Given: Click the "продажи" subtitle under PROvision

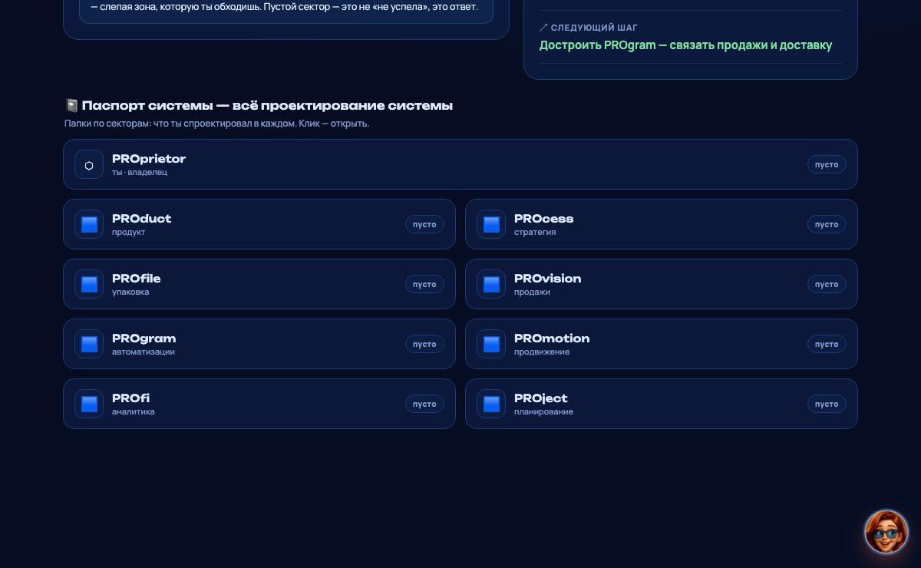Looking at the screenshot, I should pyautogui.click(x=532, y=292).
